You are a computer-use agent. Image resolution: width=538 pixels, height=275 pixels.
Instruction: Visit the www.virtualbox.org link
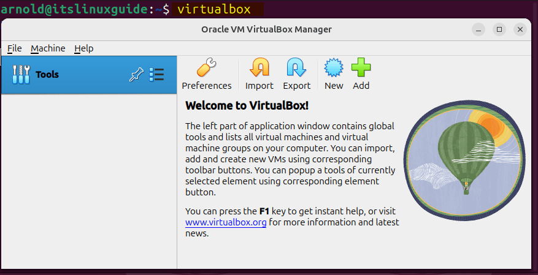click(226, 222)
